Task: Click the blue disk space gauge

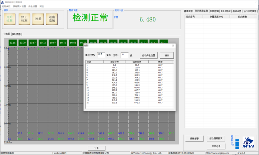Action: point(238,142)
